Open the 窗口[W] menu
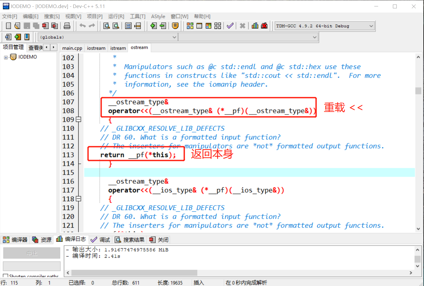Image resolution: width=424 pixels, height=286 pixels. (180, 16)
